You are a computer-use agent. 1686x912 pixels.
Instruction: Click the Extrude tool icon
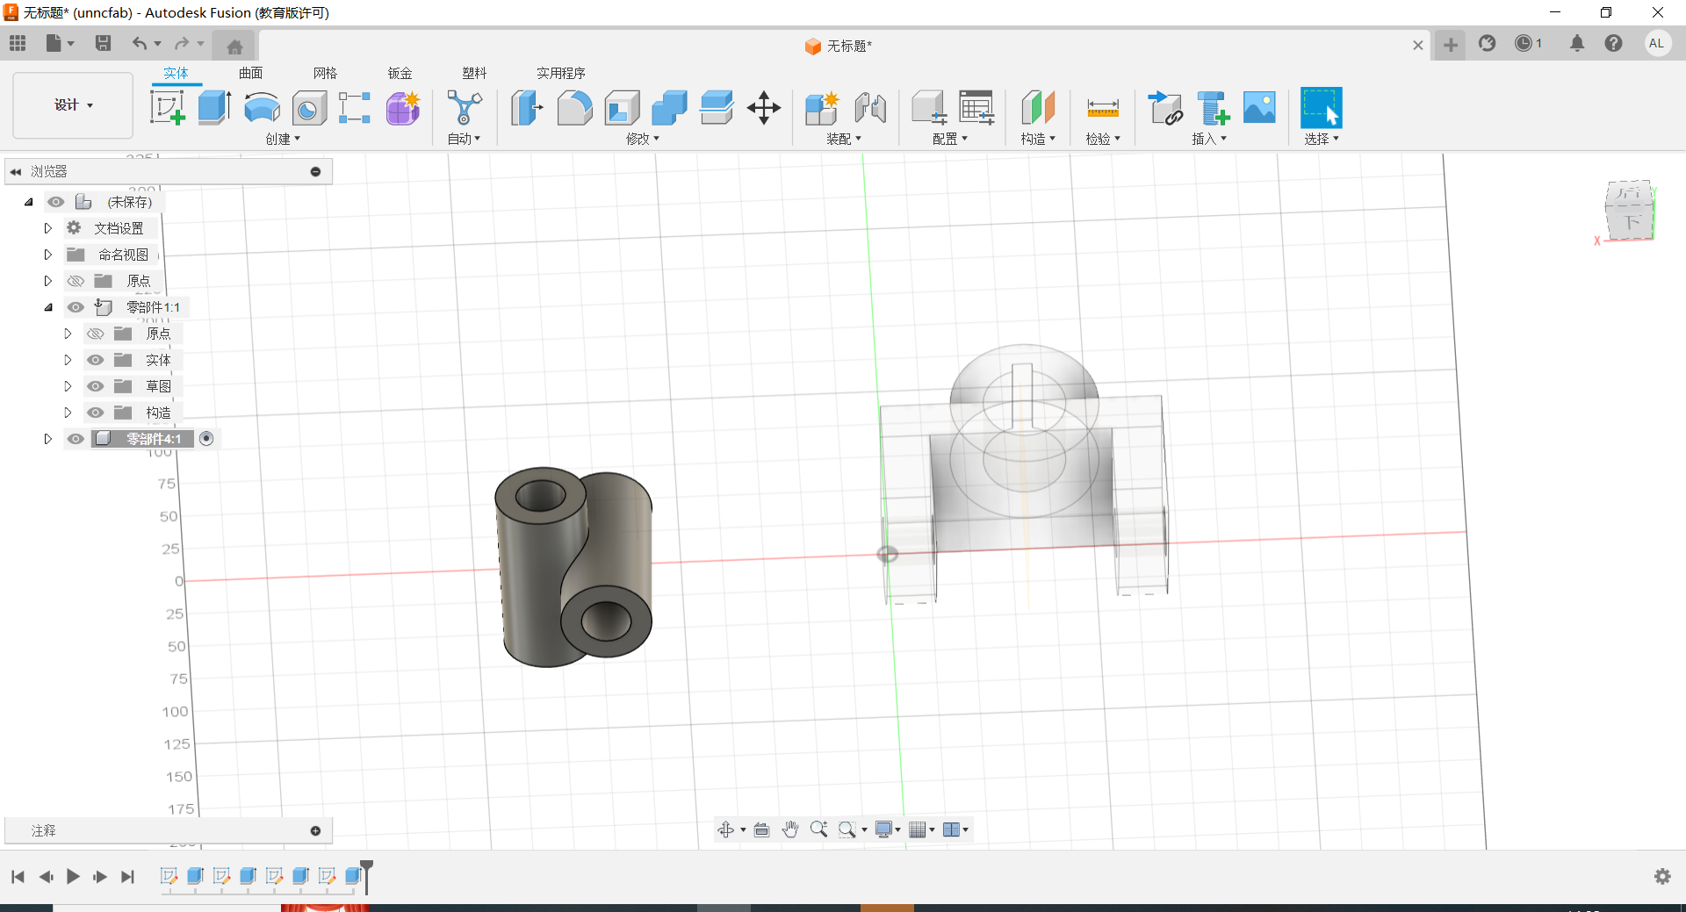tap(214, 108)
